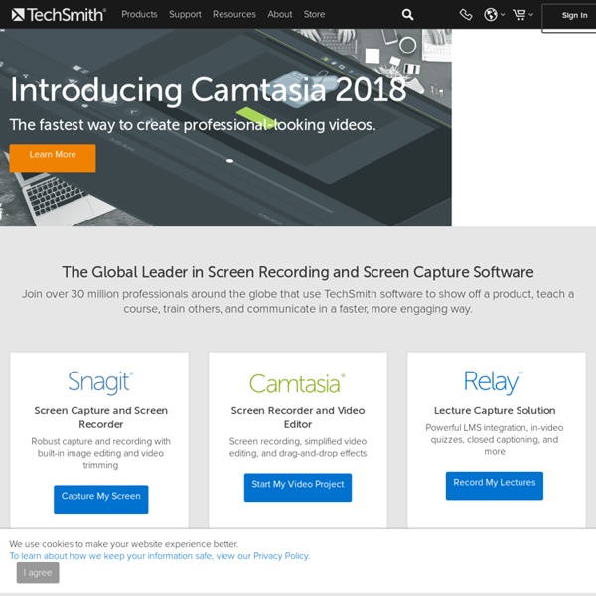Image resolution: width=596 pixels, height=596 pixels.
Task: Open the Resources menu
Action: [234, 14]
